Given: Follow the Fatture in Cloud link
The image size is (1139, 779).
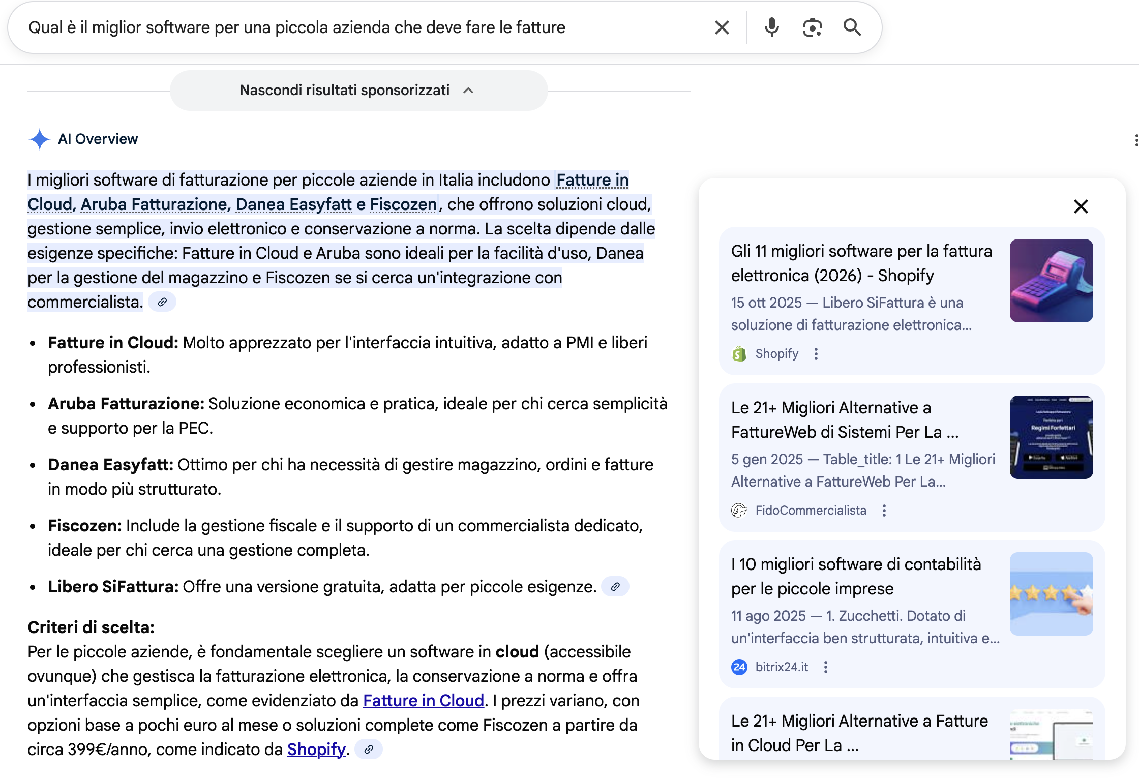Looking at the screenshot, I should (x=423, y=701).
